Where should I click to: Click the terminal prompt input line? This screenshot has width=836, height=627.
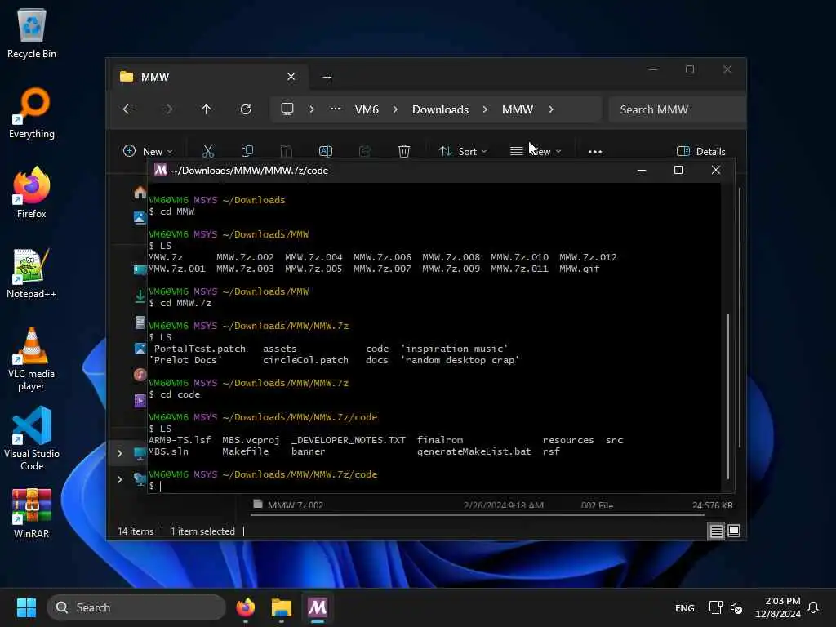[434, 486]
